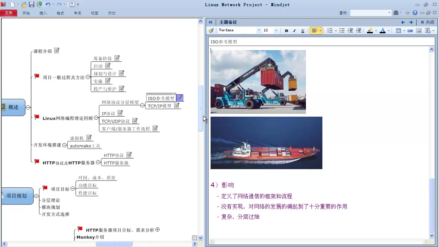Click the clear formatting brush icon
Viewport: 439px width, 247px height.
(211, 31)
